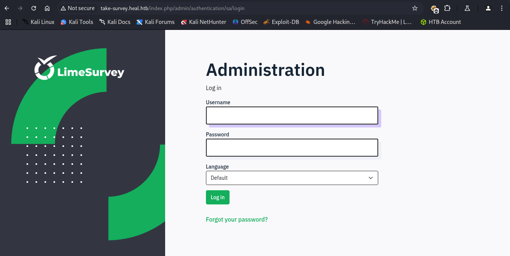Image resolution: width=510 pixels, height=256 pixels.
Task: Expand the Language dropdown
Action: pyautogui.click(x=292, y=178)
